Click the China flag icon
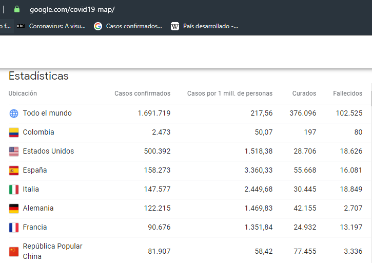This screenshot has height=263, width=372. (x=14, y=252)
